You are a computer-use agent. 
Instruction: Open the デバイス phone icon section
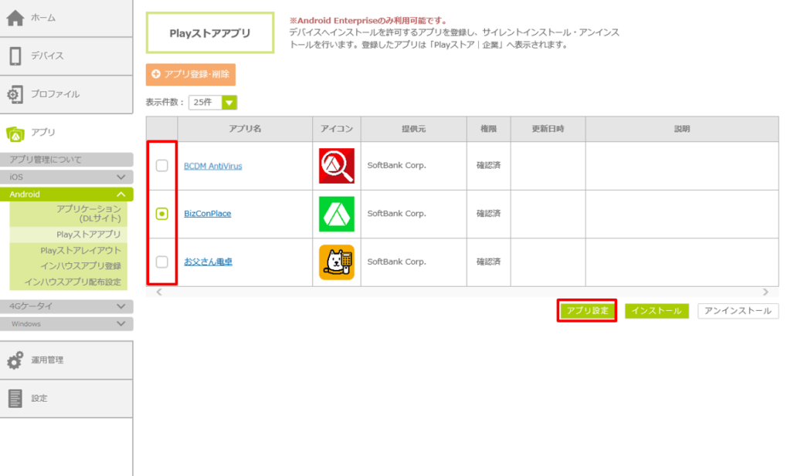[15, 56]
